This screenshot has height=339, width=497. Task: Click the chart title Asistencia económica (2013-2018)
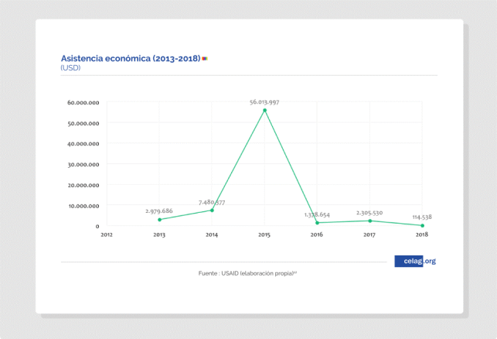(x=130, y=58)
